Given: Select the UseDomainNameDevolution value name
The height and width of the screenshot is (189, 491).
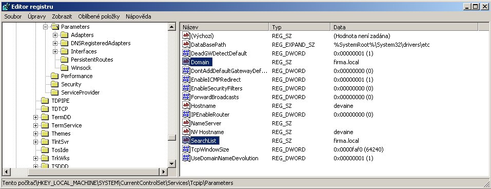Looking at the screenshot, I should click(225, 158).
